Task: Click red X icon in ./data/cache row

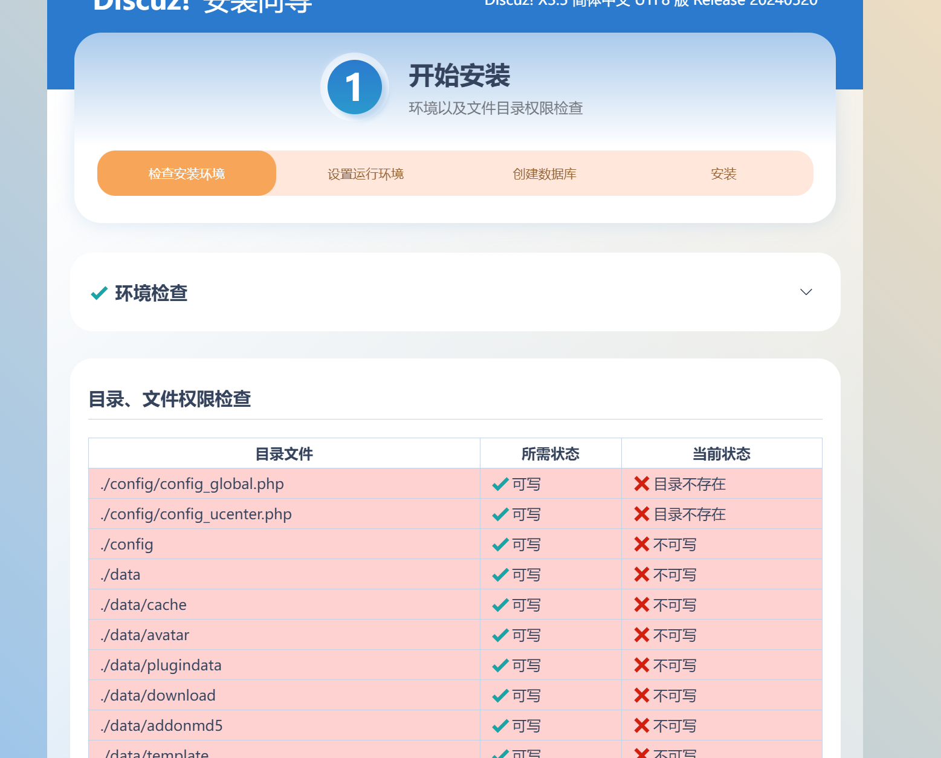Action: pos(642,604)
